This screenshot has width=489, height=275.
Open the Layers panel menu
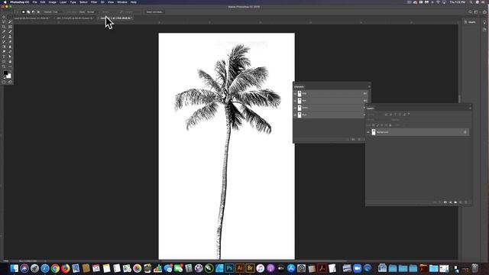pyautogui.click(x=470, y=108)
